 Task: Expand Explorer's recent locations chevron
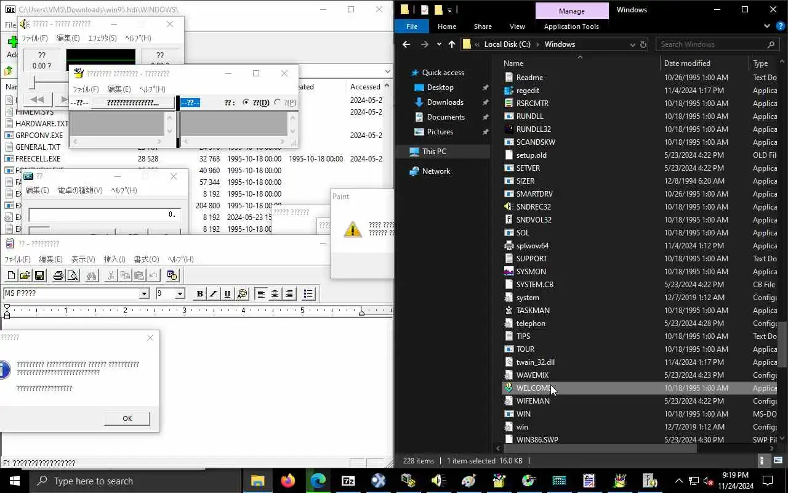pyautogui.click(x=439, y=44)
